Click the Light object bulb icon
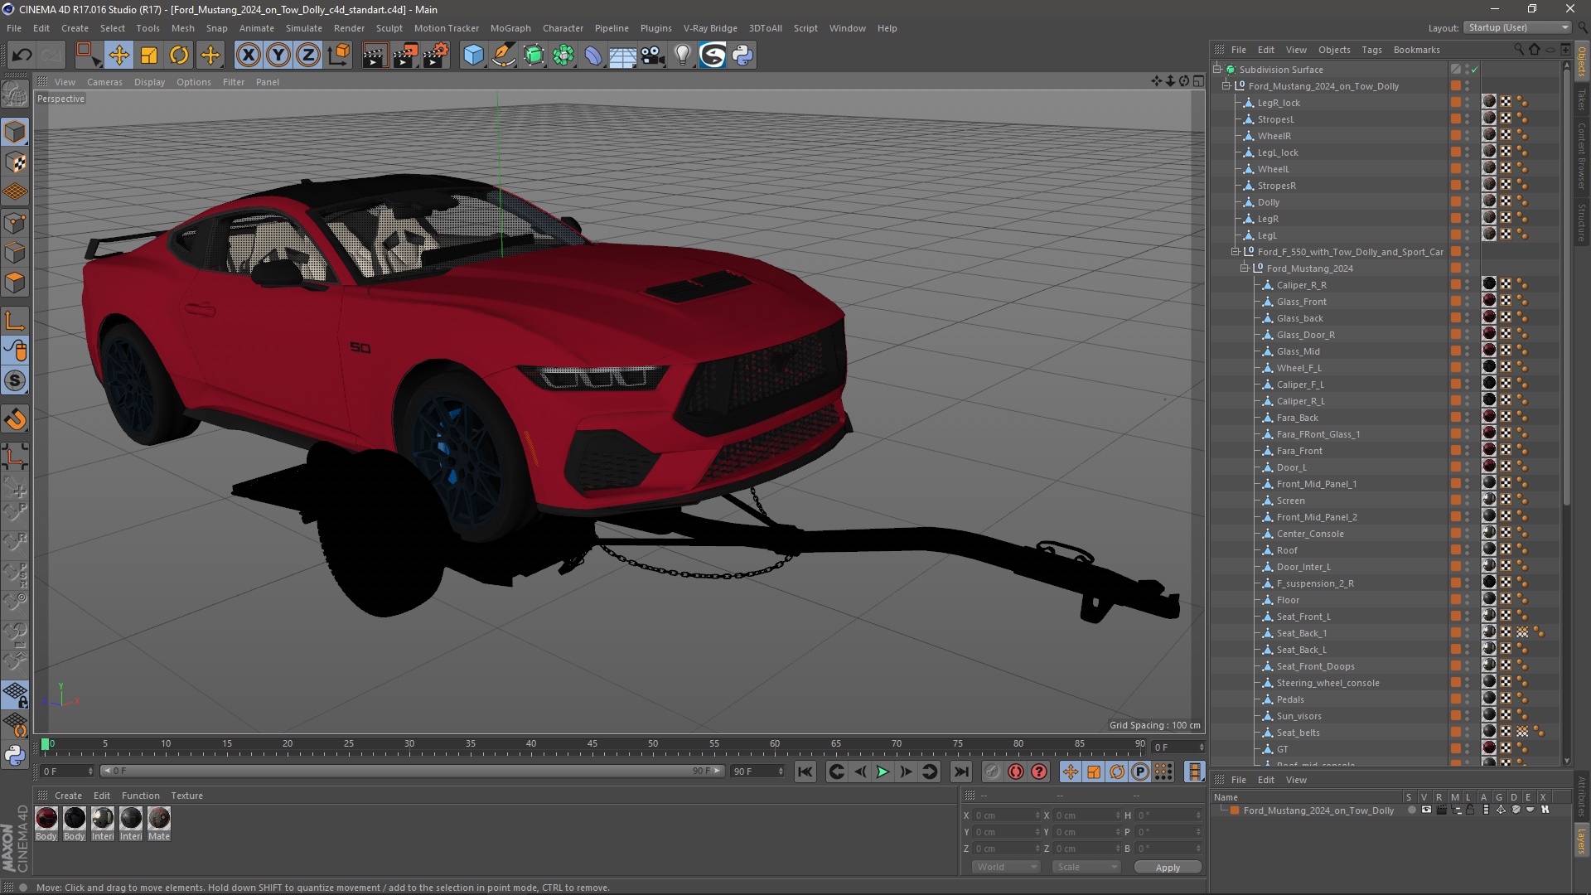The image size is (1591, 895). (x=682, y=56)
